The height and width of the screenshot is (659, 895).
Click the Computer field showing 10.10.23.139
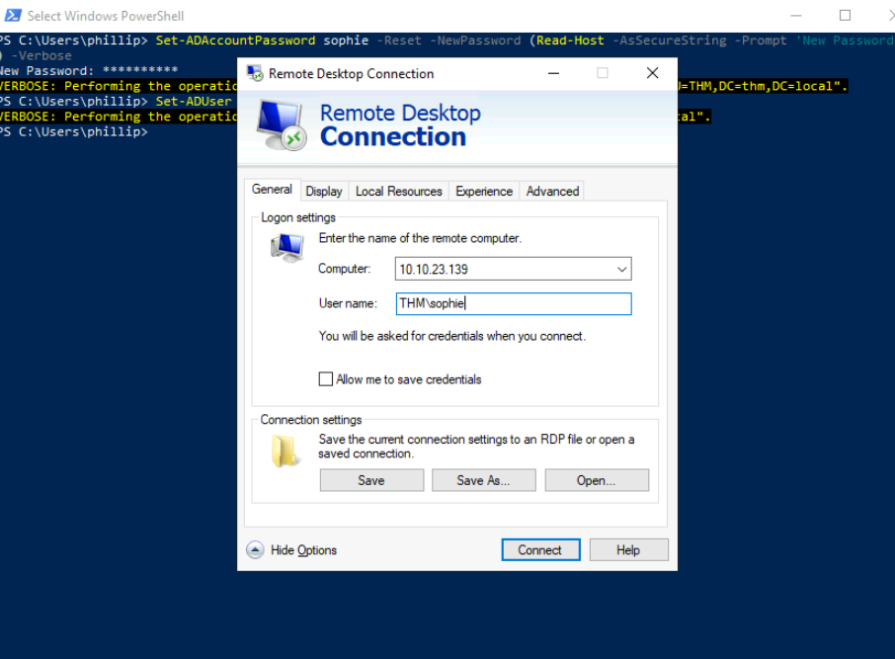click(513, 269)
